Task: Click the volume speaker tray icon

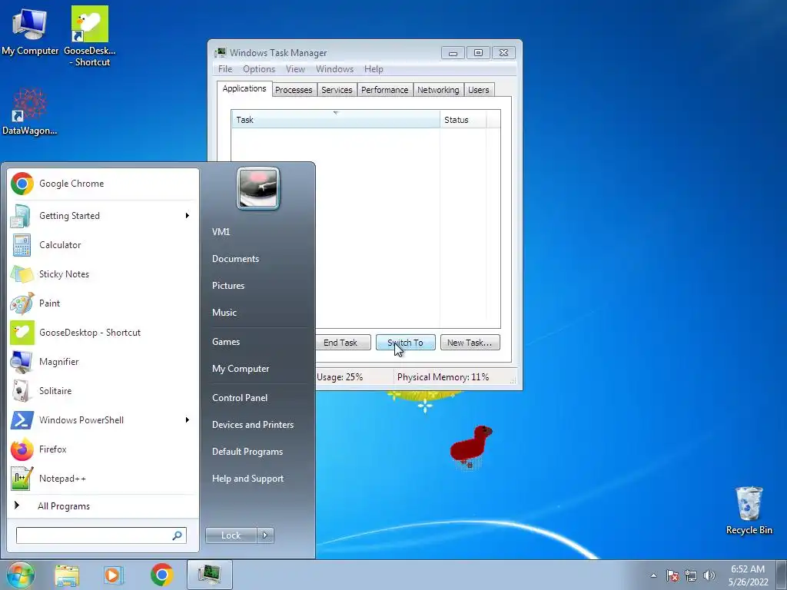Action: (709, 575)
